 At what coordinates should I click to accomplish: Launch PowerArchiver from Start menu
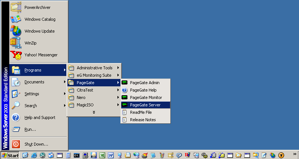pyautogui.click(x=38, y=7)
